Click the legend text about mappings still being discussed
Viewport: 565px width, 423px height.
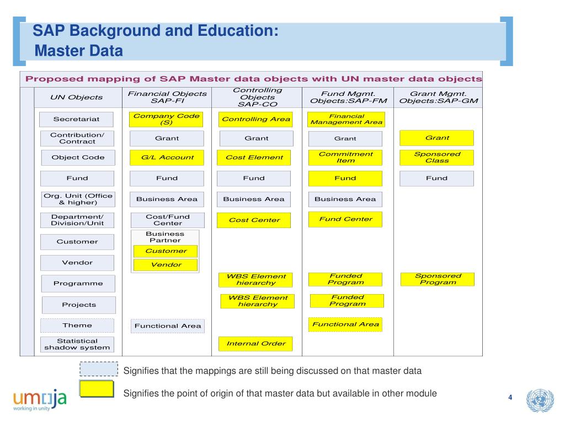[273, 371]
